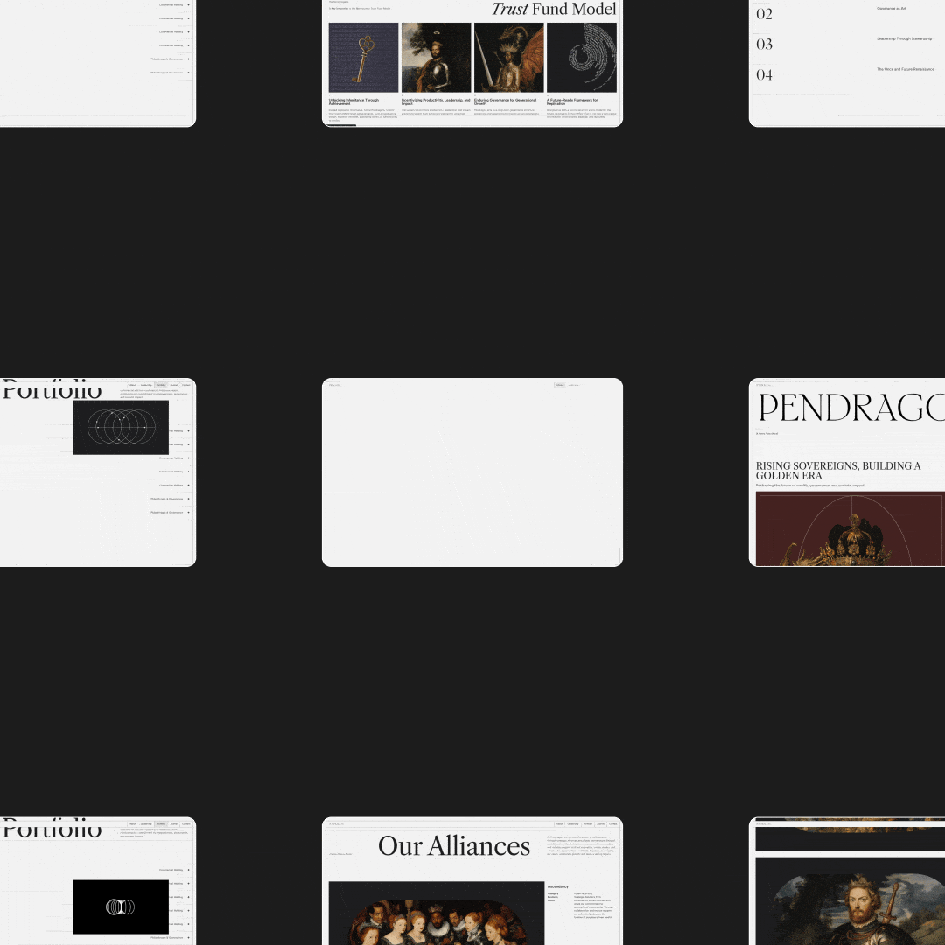Select Contact tab in the Our Alliances card

click(x=612, y=824)
